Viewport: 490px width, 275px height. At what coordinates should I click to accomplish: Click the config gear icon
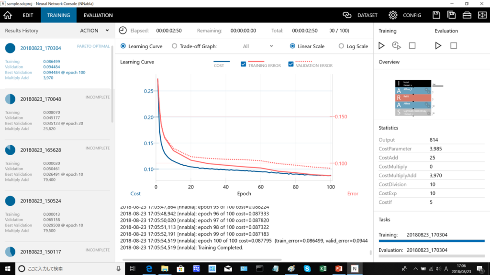pyautogui.click(x=393, y=15)
